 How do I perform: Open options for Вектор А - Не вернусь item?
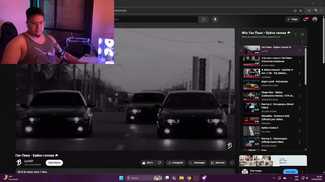(300, 108)
